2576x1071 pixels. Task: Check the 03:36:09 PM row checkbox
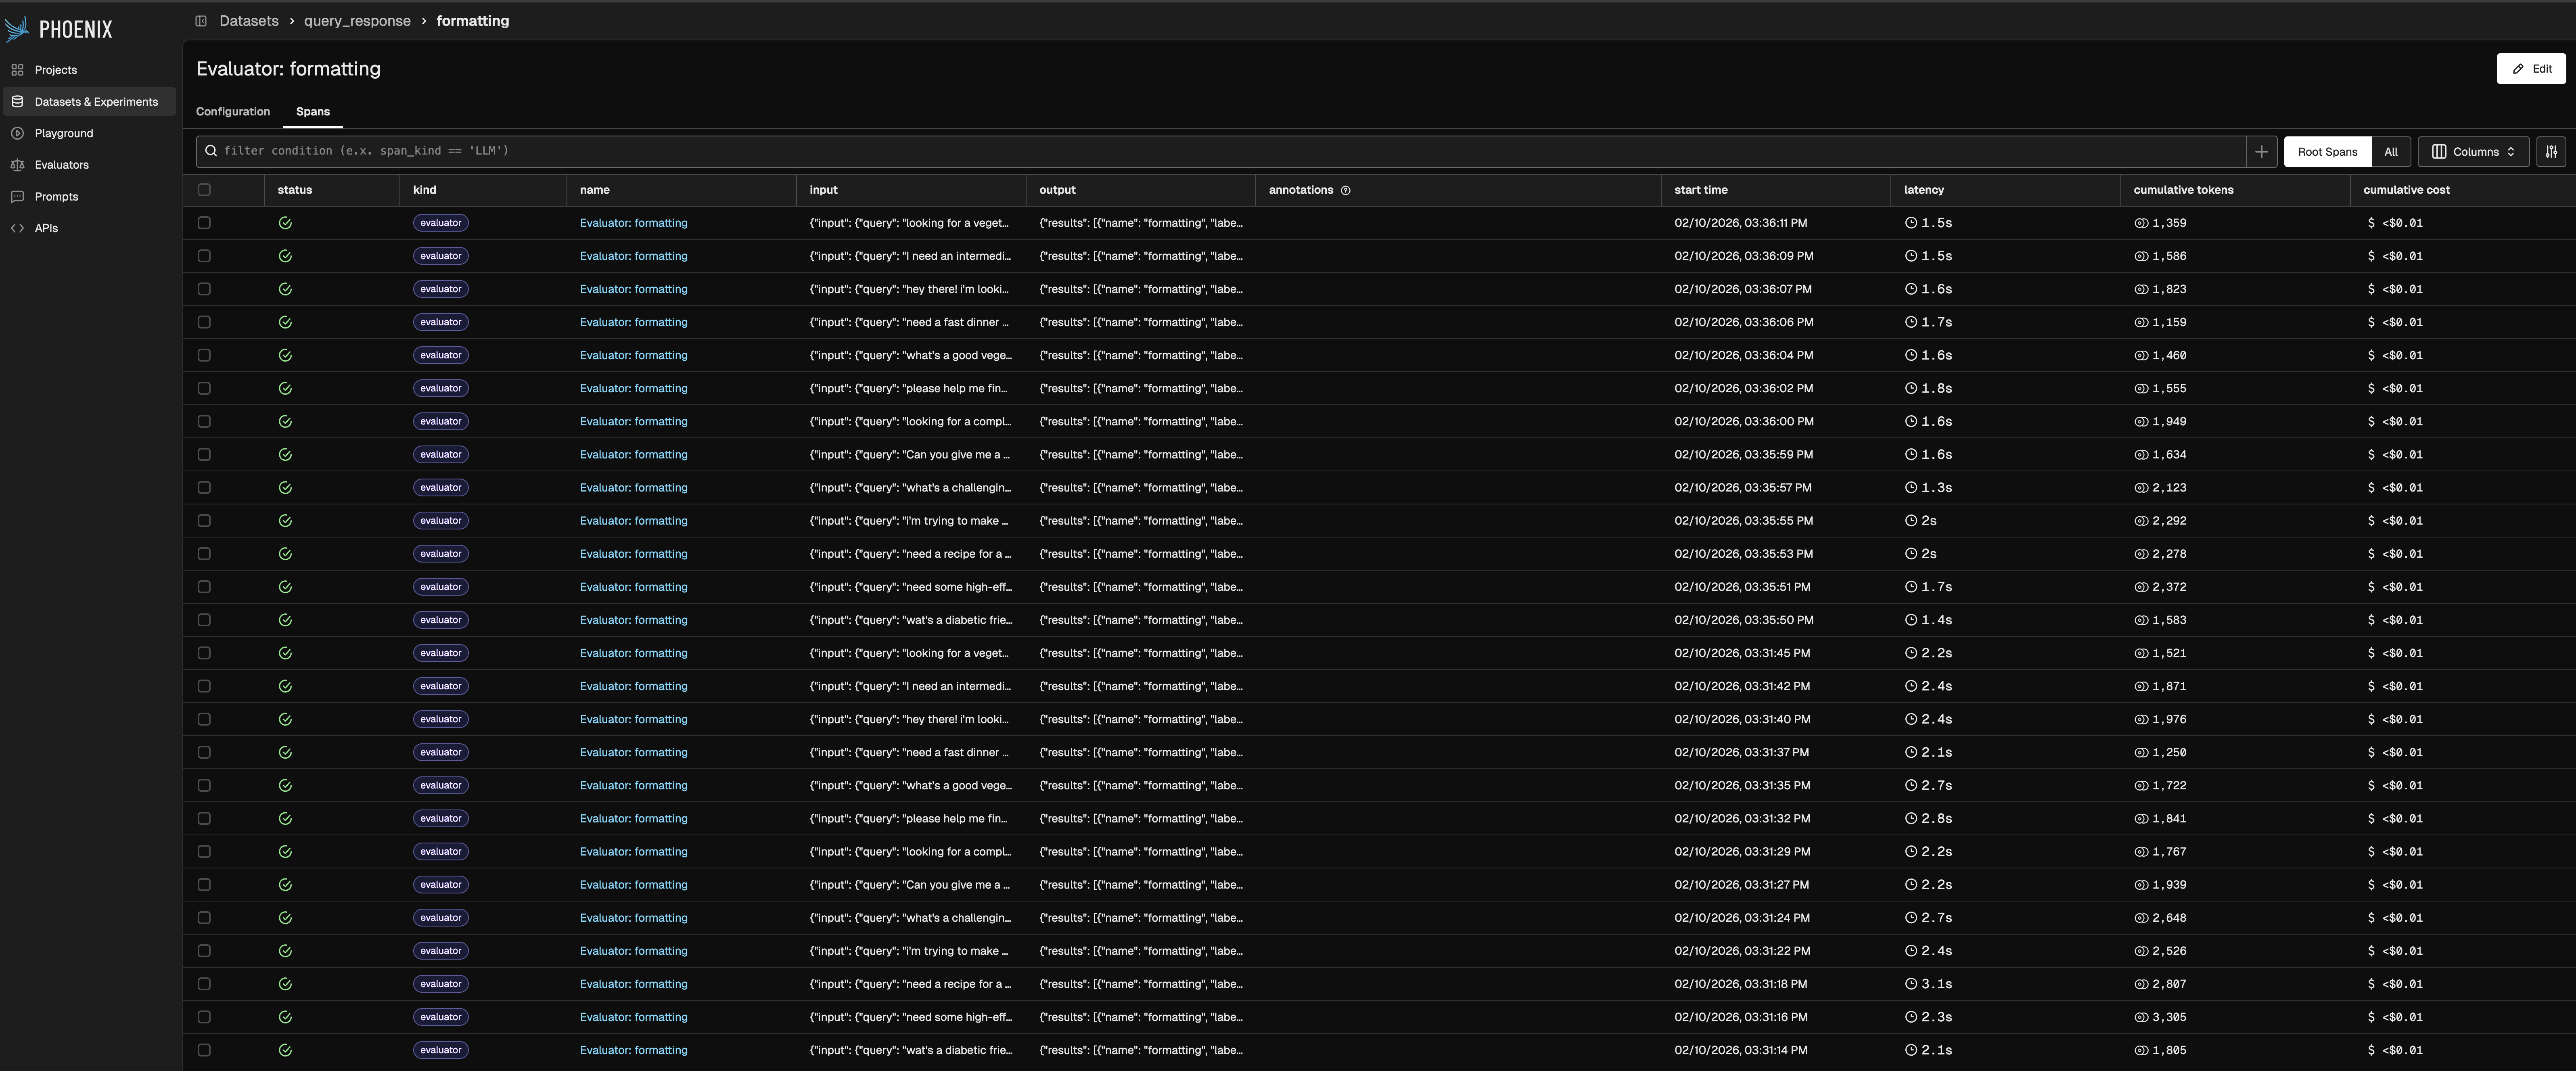click(x=204, y=256)
